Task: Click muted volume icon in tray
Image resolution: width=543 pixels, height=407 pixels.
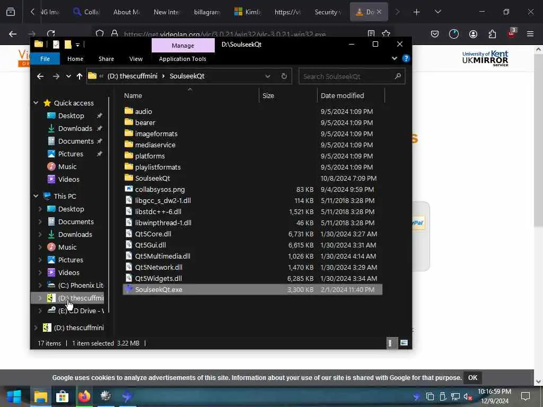Action: click(x=468, y=396)
